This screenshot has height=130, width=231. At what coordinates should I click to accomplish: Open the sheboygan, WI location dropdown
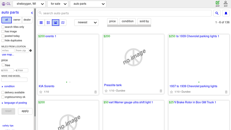29,4
